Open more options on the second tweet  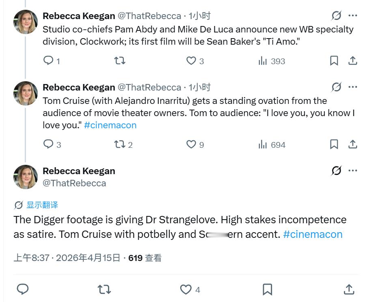[x=353, y=87]
